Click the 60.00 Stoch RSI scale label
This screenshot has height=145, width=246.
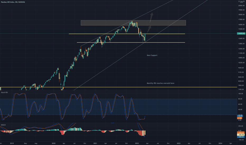240,104
